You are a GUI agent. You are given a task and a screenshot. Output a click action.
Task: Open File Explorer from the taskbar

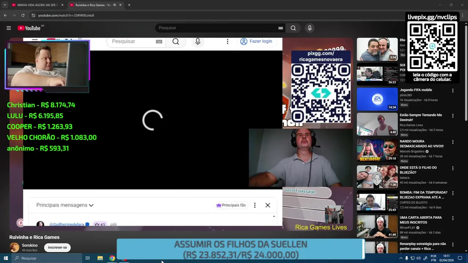(100, 258)
